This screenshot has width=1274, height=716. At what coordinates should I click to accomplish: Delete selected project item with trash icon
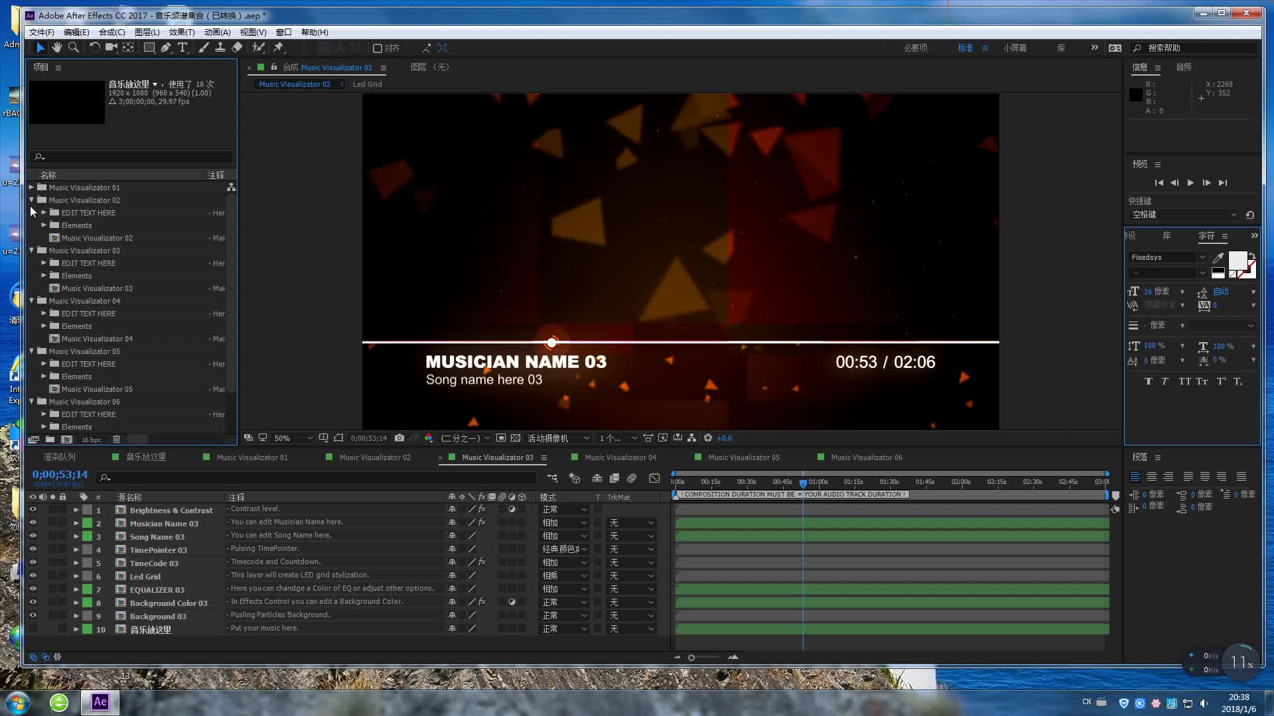click(x=116, y=440)
